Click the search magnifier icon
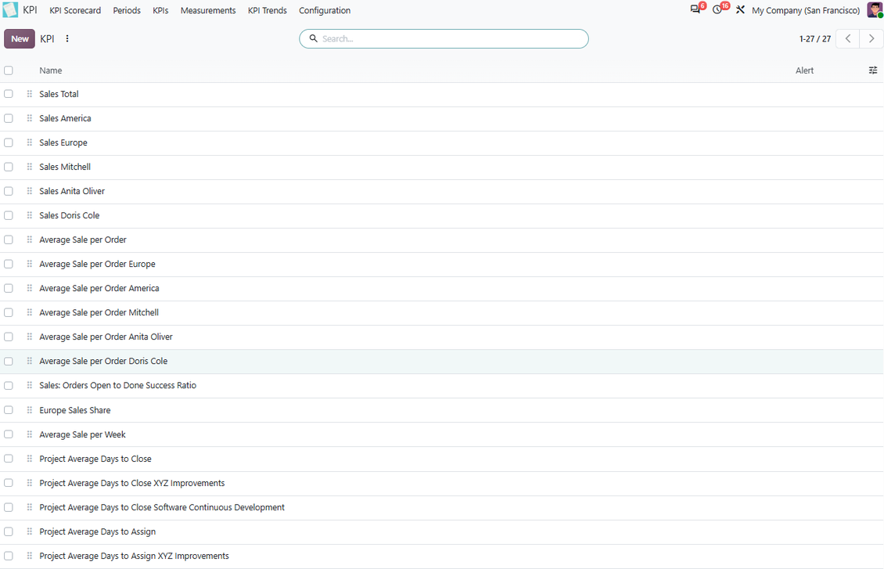 click(314, 38)
